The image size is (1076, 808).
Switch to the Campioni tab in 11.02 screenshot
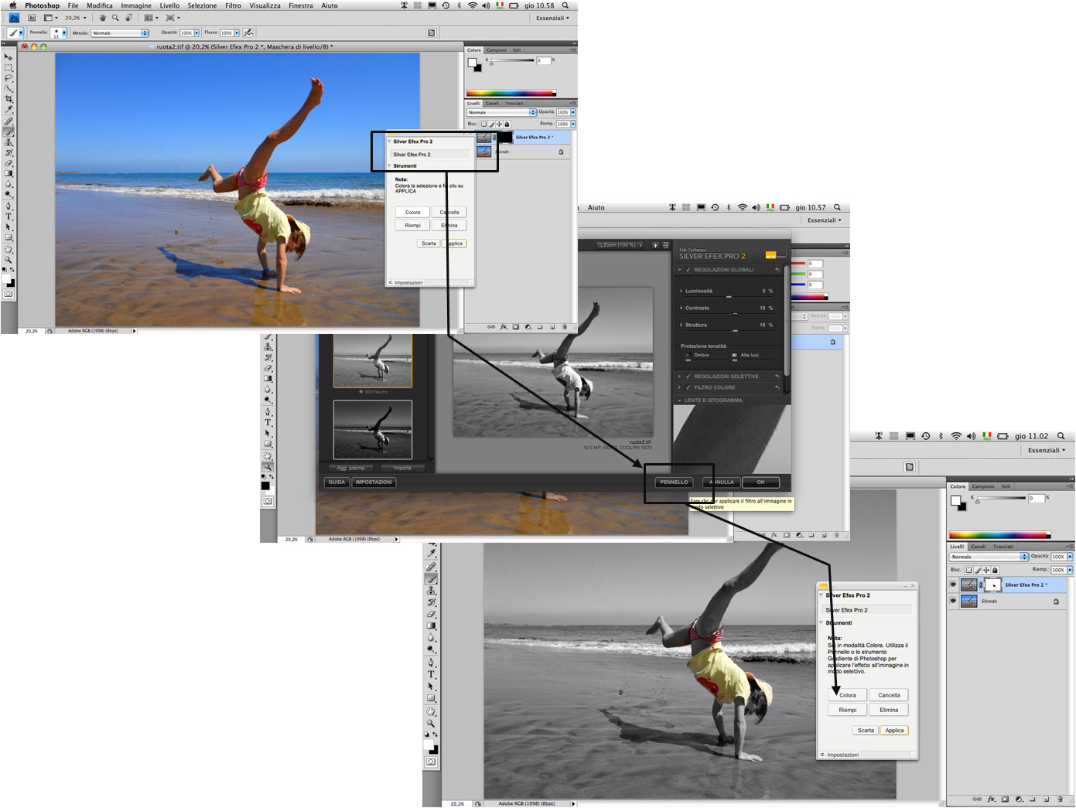pyautogui.click(x=983, y=486)
